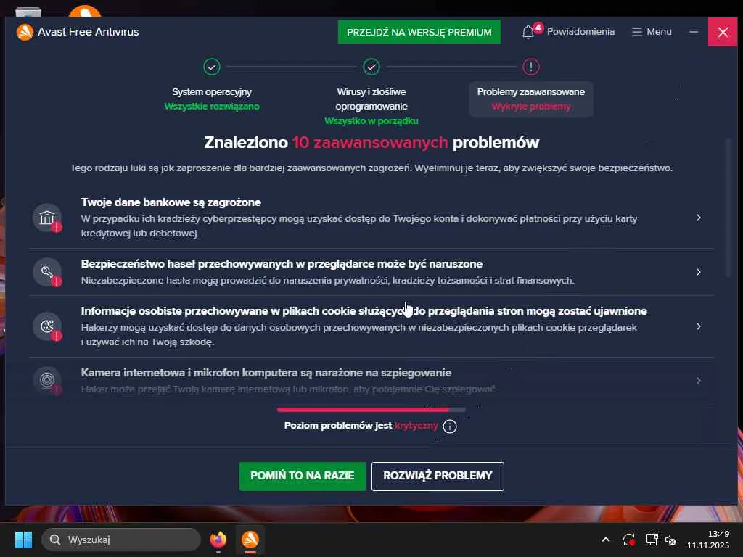Click the Wyszukaj taskbar search field
This screenshot has height=557, width=743.
tap(121, 540)
